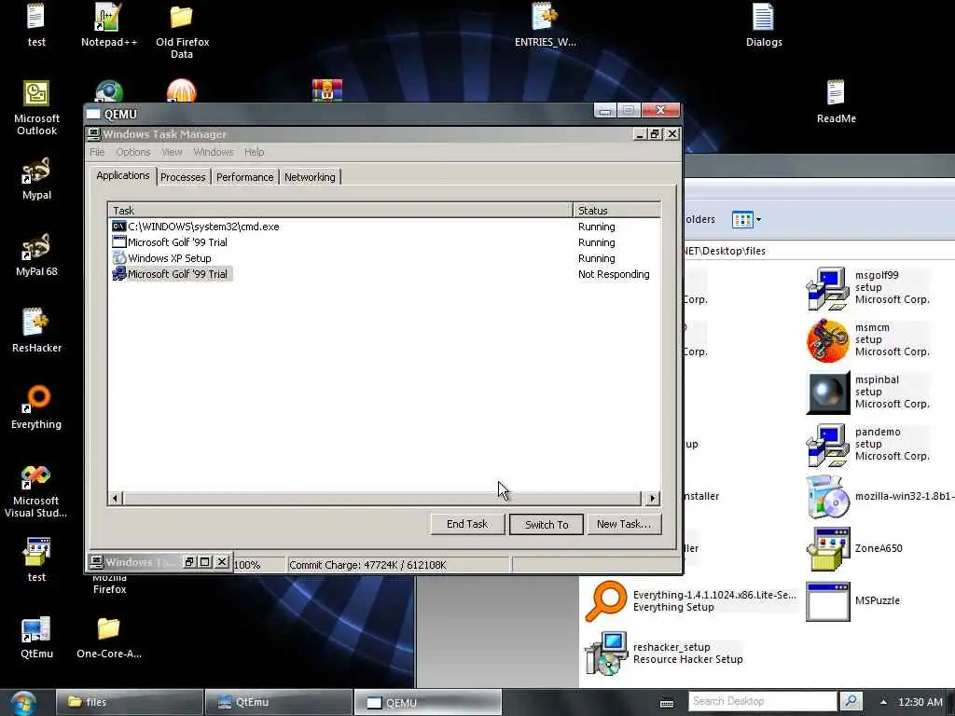
Task: Switch to the Networking tab
Action: (x=310, y=177)
